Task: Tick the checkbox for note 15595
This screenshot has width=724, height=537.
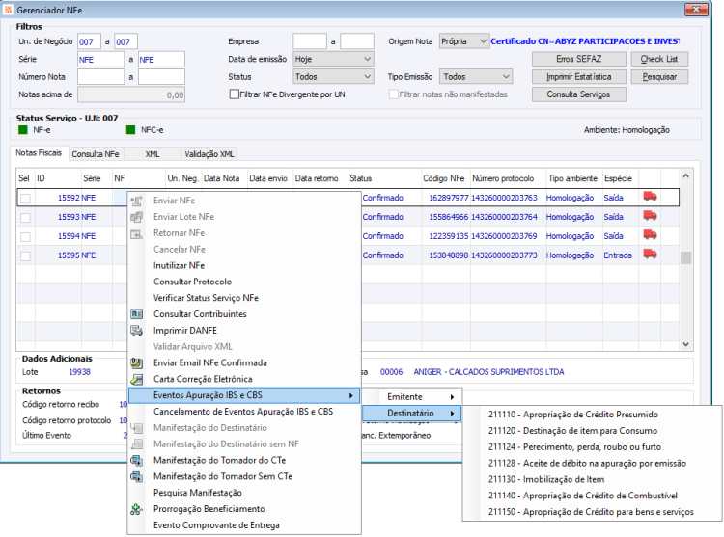Action: pyautogui.click(x=26, y=255)
